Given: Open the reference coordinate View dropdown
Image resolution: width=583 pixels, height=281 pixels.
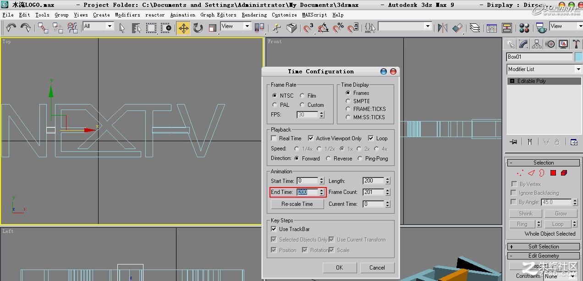Looking at the screenshot, I should tap(247, 26).
